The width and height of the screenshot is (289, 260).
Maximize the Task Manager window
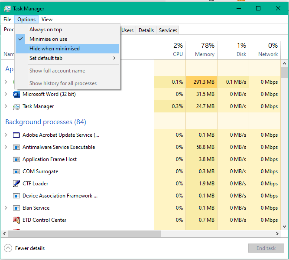coord(258,8)
